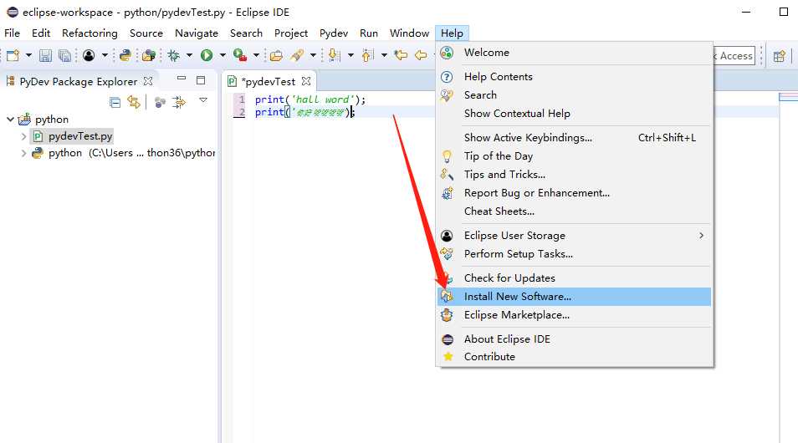Open the File menu
Screen dimensions: 798x443
click(12, 33)
